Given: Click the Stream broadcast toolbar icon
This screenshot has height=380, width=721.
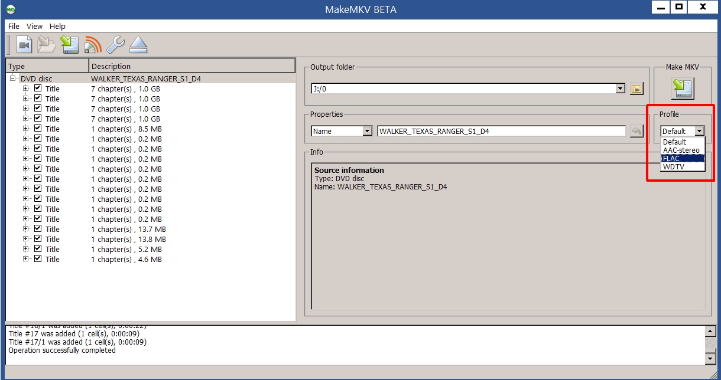Looking at the screenshot, I should [x=93, y=45].
